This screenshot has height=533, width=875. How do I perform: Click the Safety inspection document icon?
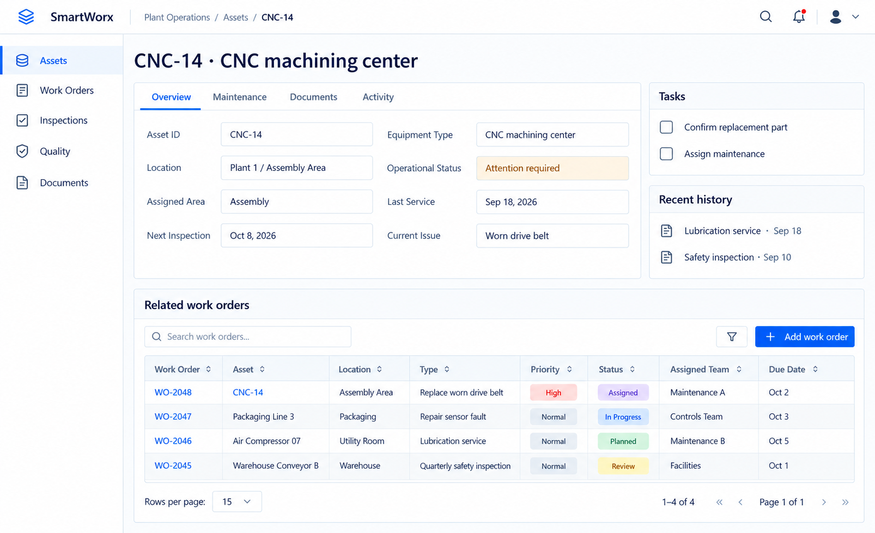(666, 258)
